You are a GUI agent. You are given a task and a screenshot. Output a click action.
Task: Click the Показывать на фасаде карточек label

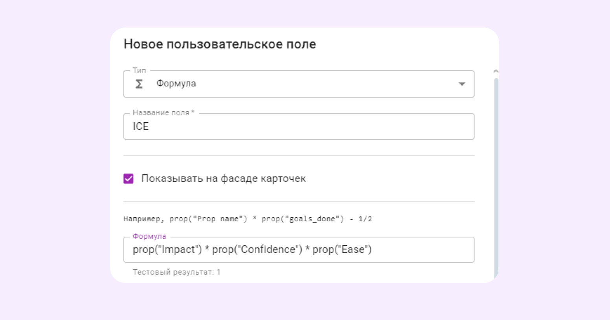(x=223, y=178)
